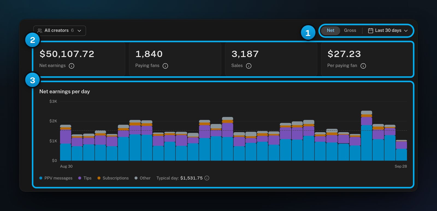
Task: Click the people icon beside All creators
Action: pyautogui.click(x=40, y=31)
